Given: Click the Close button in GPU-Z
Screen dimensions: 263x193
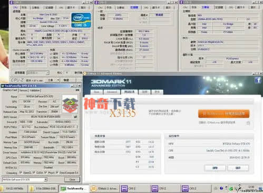Looking at the screenshot, I should click(x=72, y=179).
